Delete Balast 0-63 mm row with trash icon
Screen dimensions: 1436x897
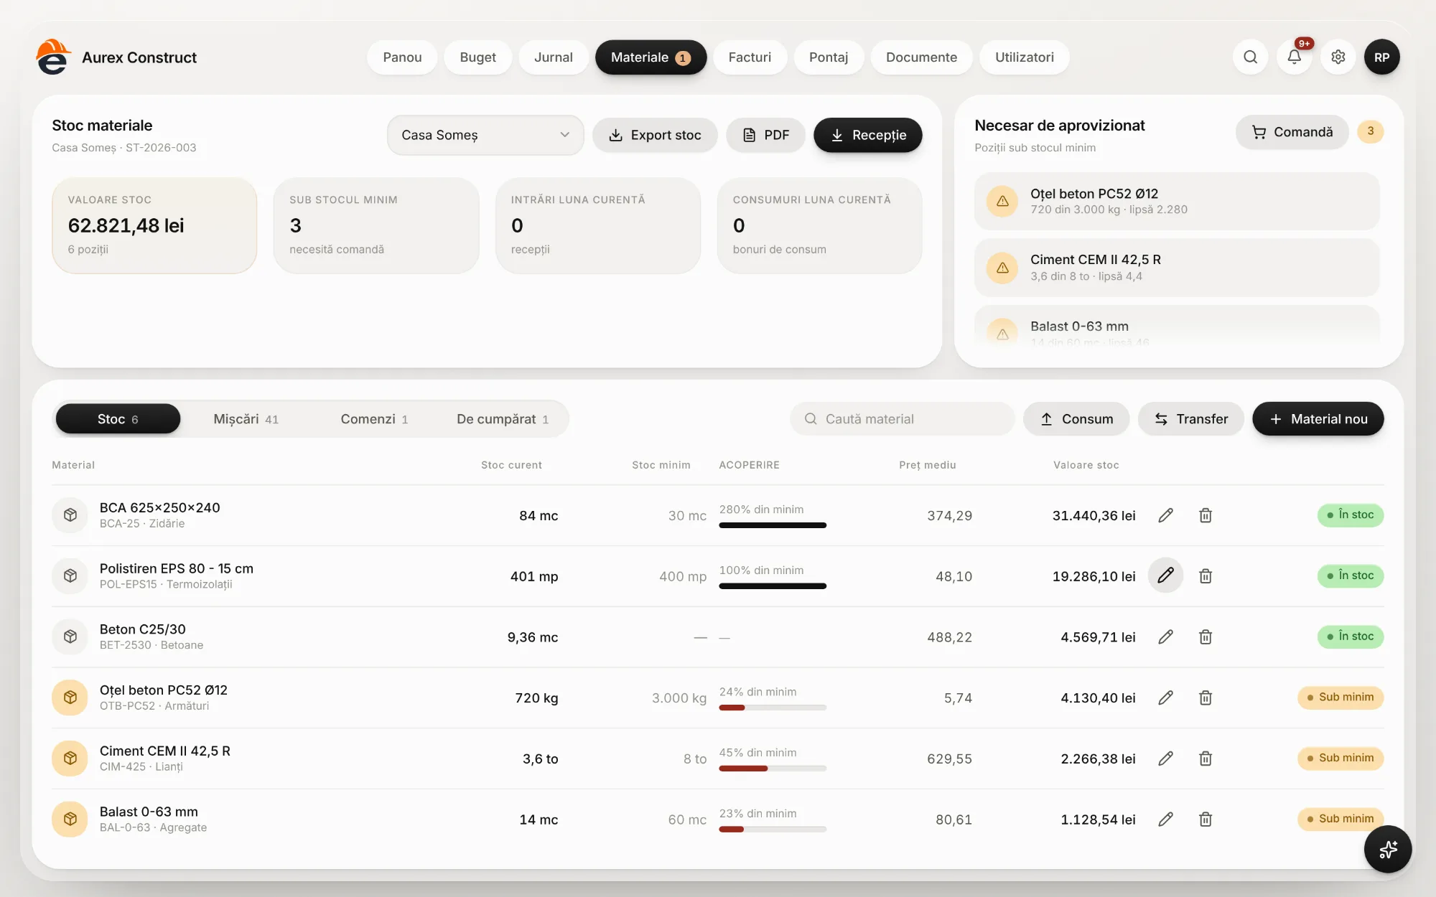click(1206, 819)
